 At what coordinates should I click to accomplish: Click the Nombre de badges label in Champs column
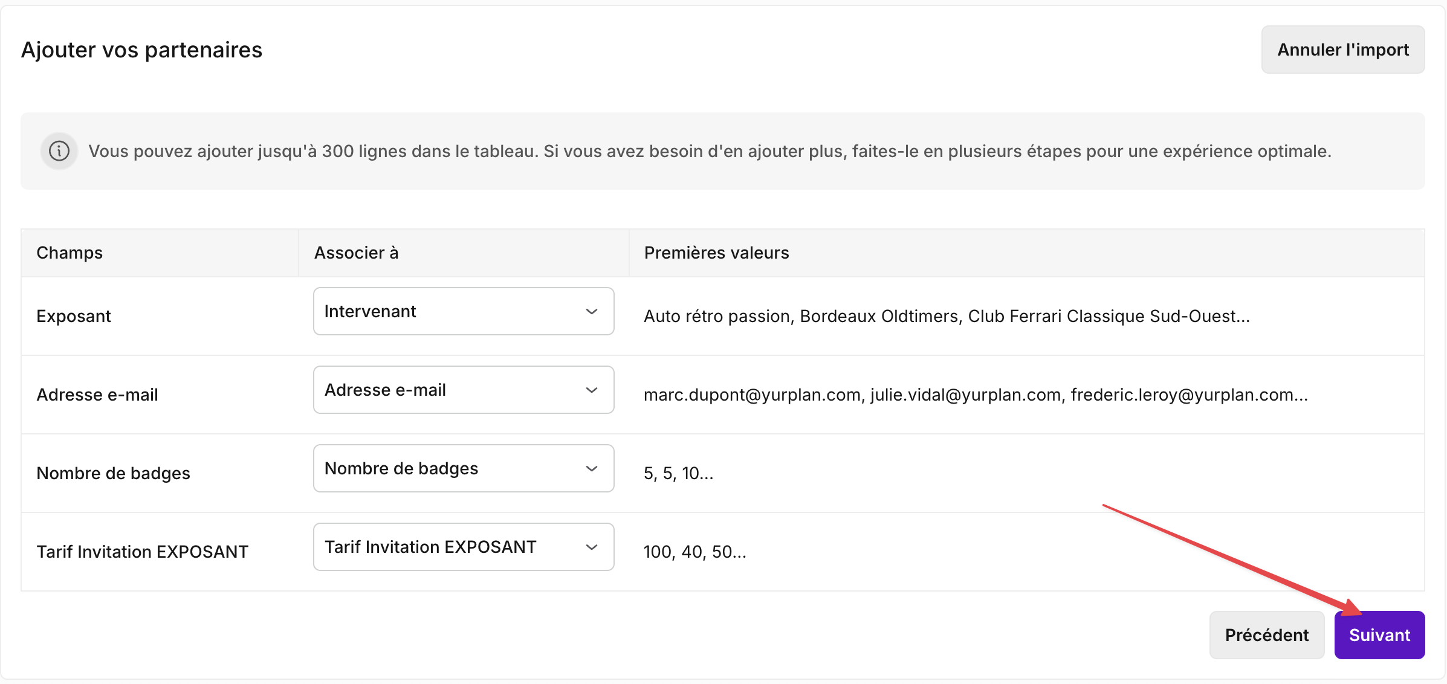click(x=113, y=473)
